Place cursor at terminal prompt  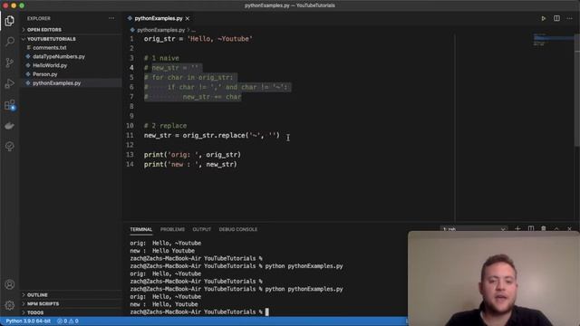[x=267, y=312]
